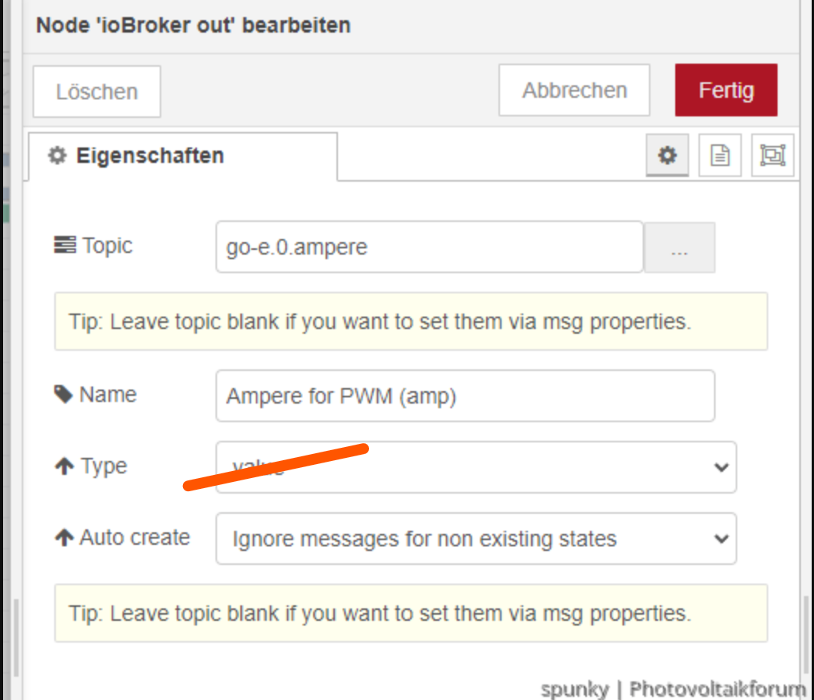Screen dimensions: 814x700
Task: Click gear icon in Eigenschaften tab
Action: [x=57, y=155]
